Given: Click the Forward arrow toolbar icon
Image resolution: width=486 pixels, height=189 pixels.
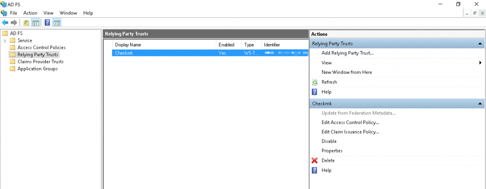Looking at the screenshot, I should point(14,23).
